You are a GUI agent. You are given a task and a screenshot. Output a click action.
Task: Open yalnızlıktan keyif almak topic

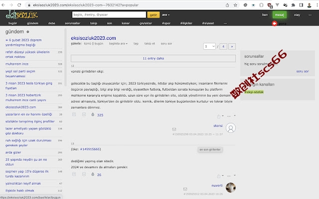[23, 184]
